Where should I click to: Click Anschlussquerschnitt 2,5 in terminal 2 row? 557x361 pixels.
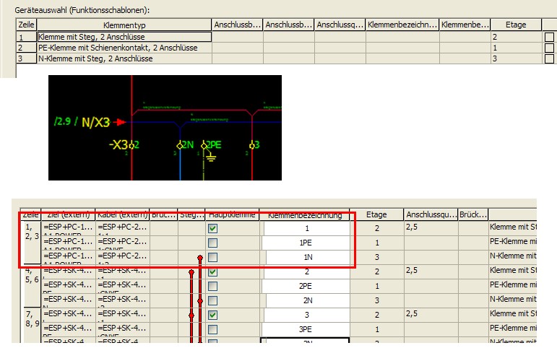click(431, 271)
